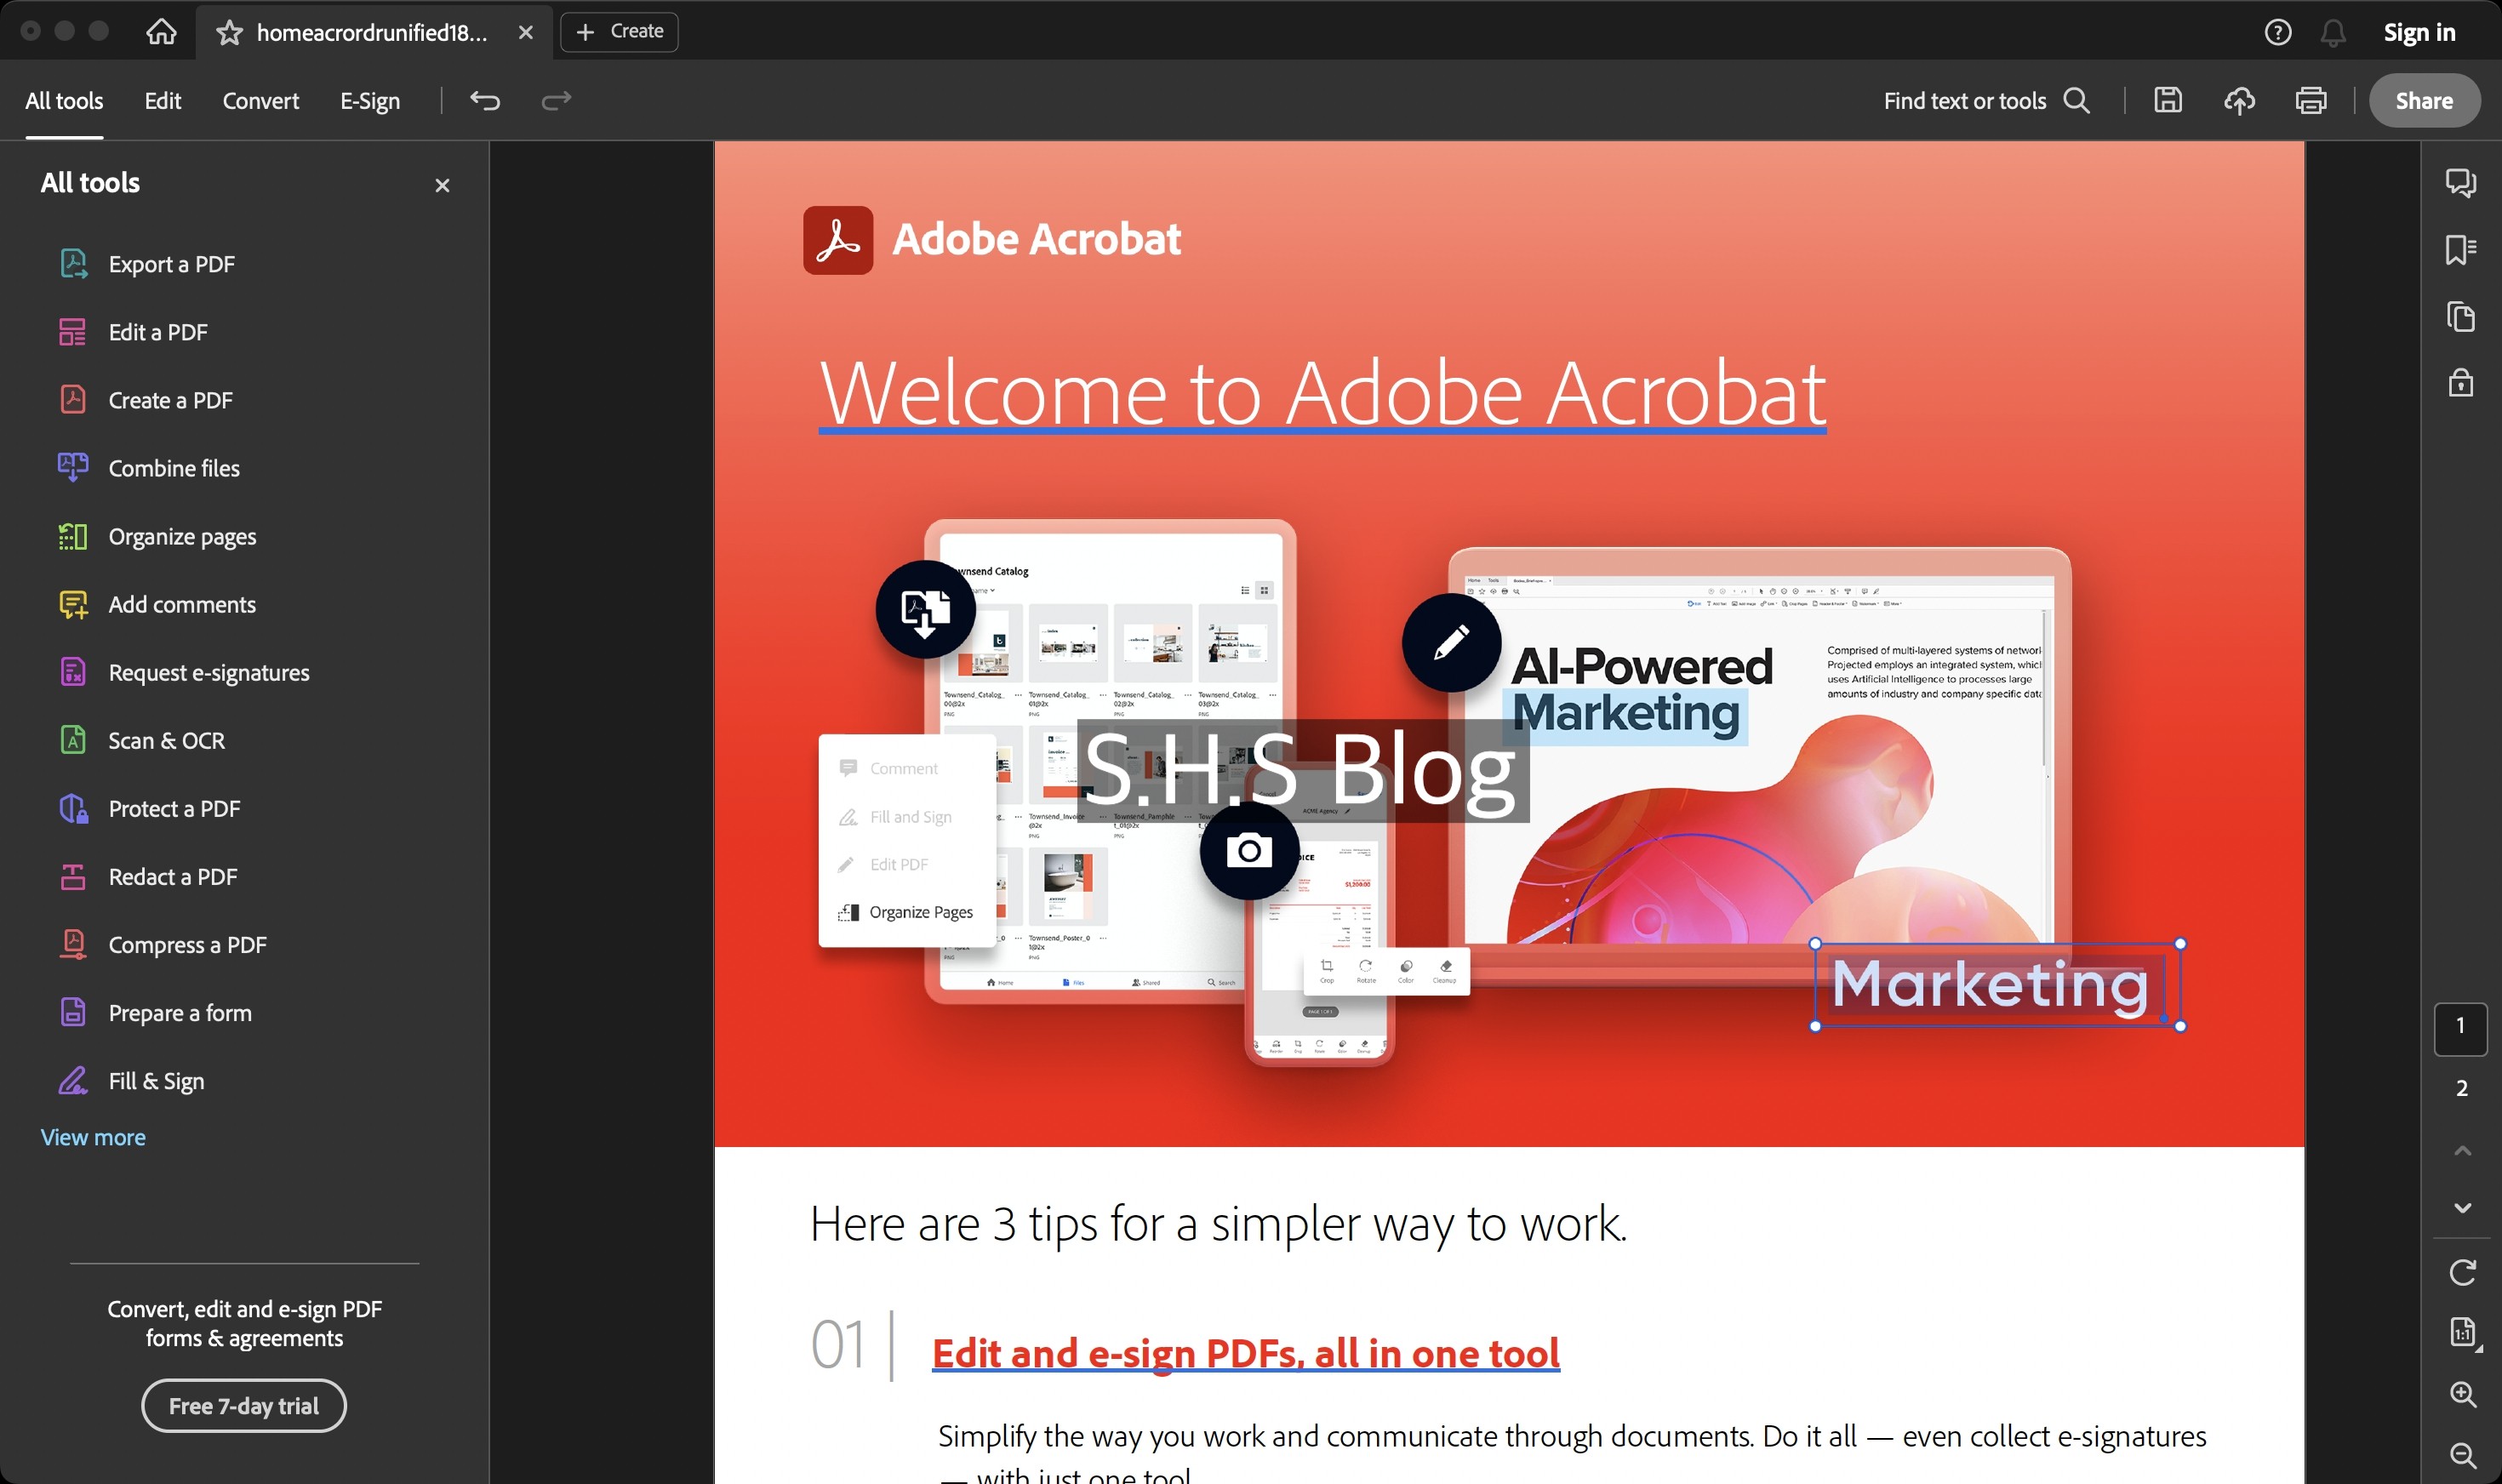The height and width of the screenshot is (1484, 2502).
Task: Open the Edit menu
Action: pyautogui.click(x=162, y=100)
